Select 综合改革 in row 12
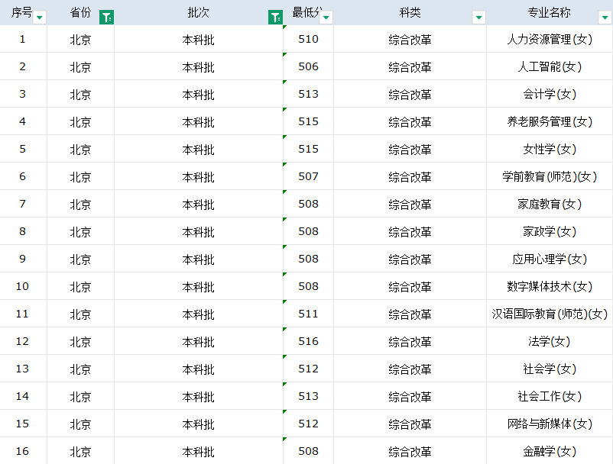613x464 pixels. (x=410, y=341)
